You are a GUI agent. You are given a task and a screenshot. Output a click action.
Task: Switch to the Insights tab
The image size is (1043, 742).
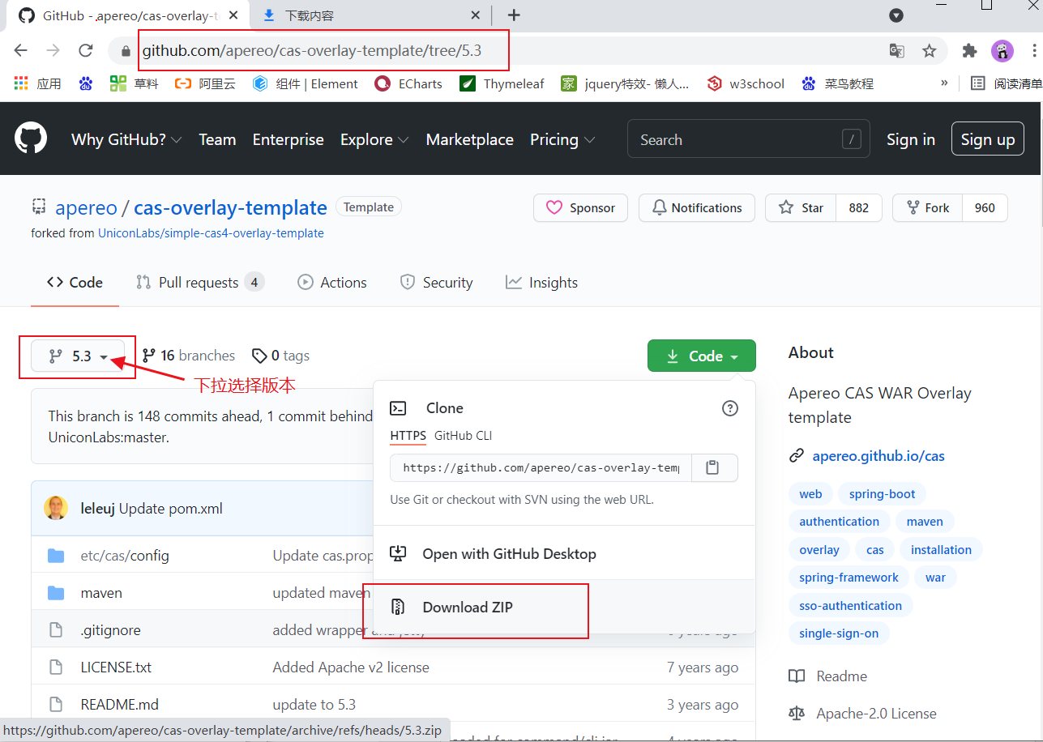541,282
